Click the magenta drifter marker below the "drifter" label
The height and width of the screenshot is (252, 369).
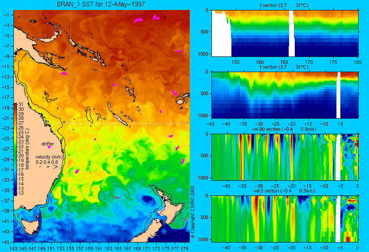(49, 147)
